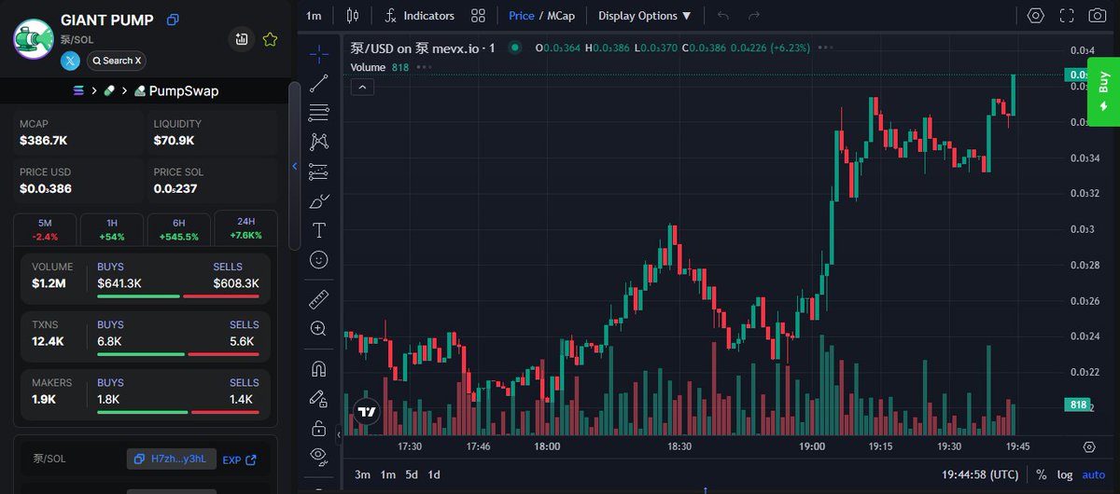
Task: Click the redo arrow in chart toolbar
Action: [x=754, y=16]
